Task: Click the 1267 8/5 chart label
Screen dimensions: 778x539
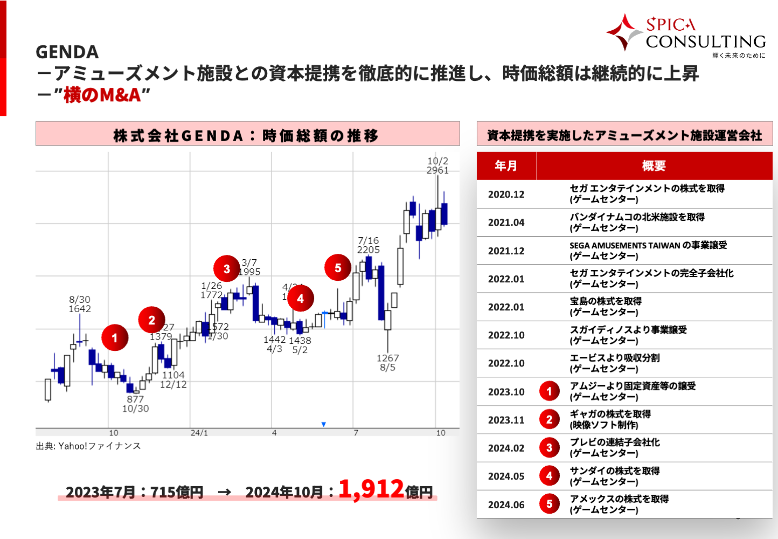Action: click(x=387, y=363)
